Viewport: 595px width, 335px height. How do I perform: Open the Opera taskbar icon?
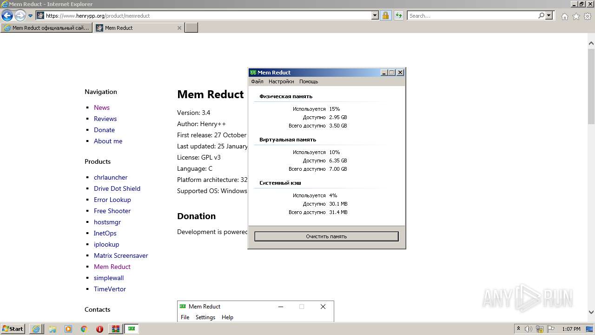click(99, 329)
